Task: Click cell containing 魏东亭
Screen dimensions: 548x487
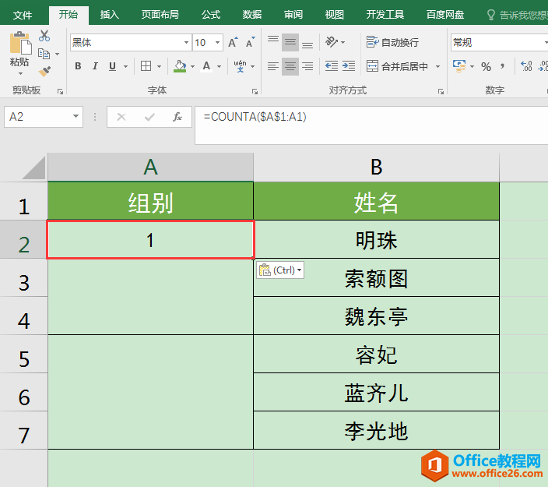Action: 377,316
